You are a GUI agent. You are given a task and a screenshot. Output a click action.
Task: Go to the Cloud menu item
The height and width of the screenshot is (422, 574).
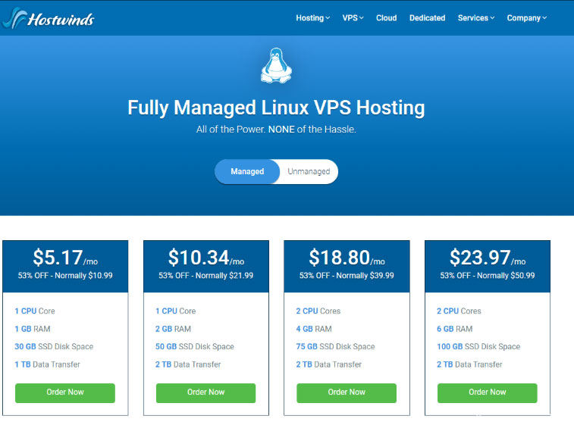[x=386, y=18]
